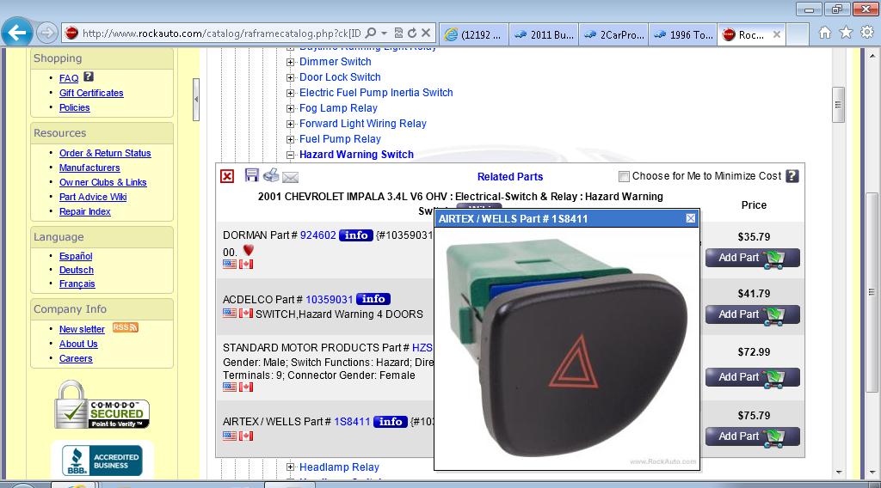This screenshot has width=881, height=488.
Task: Click the Comodo Secured seal
Action: pyautogui.click(x=102, y=405)
